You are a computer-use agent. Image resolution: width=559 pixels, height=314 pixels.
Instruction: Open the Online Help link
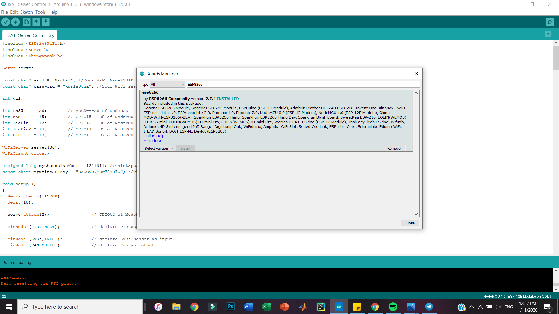(154, 136)
